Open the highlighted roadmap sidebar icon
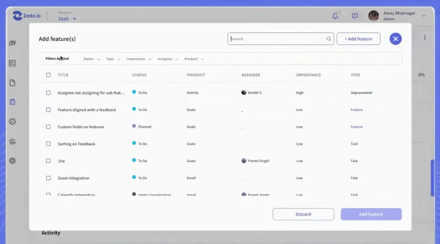The image size is (440, 244). click(x=12, y=102)
